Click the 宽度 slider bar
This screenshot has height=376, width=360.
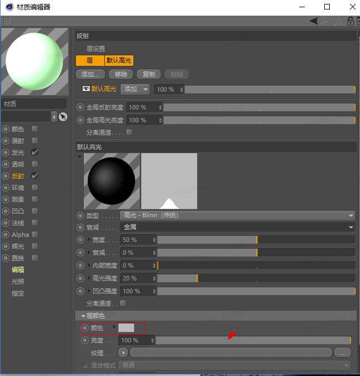point(256,240)
